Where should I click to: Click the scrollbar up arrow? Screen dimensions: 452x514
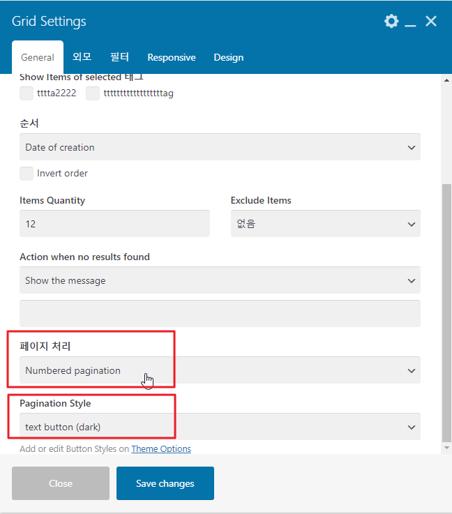pos(446,80)
